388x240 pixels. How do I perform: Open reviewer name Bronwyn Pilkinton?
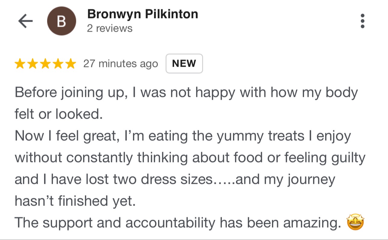point(142,14)
